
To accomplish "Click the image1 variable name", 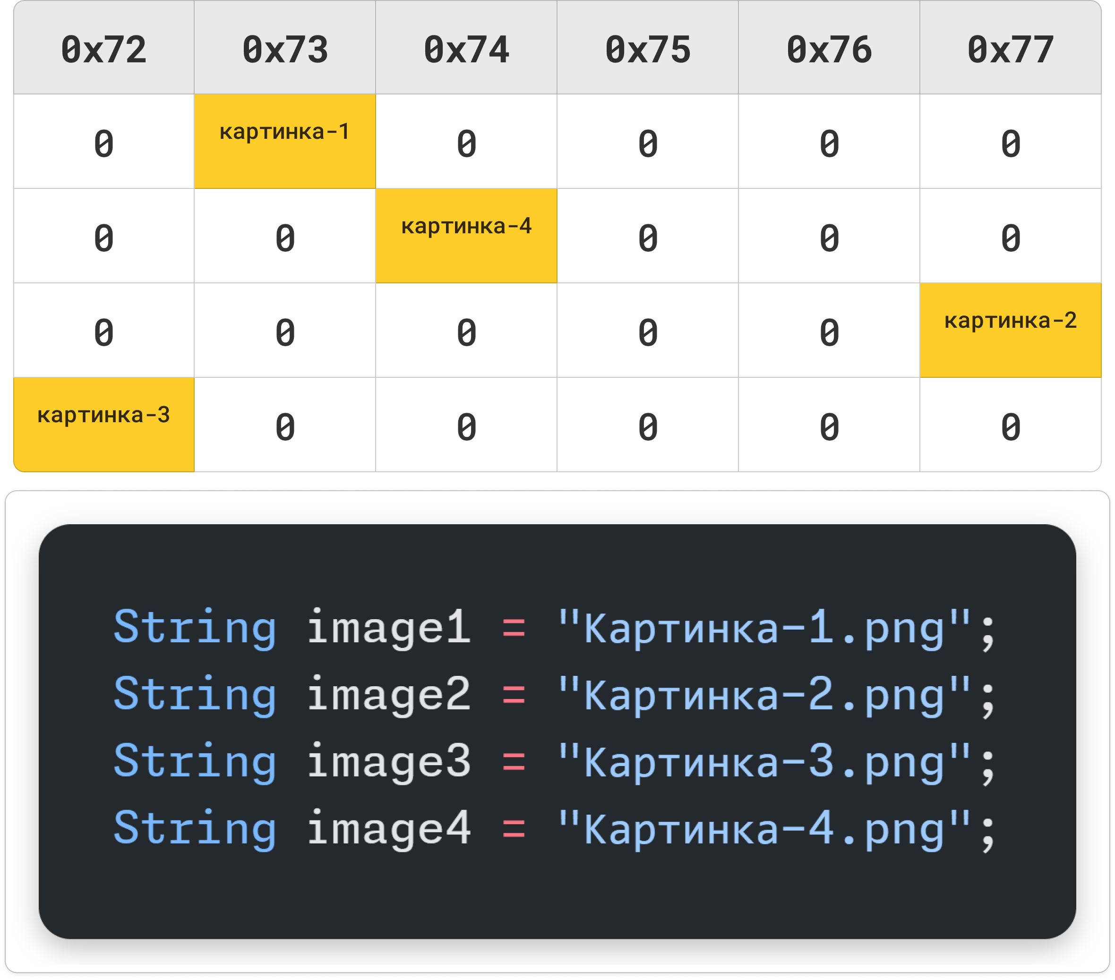I will (x=388, y=629).
